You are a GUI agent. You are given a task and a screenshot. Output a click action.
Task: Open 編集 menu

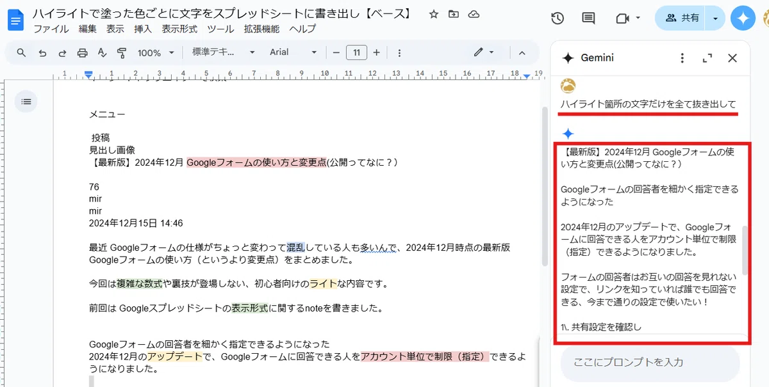88,29
